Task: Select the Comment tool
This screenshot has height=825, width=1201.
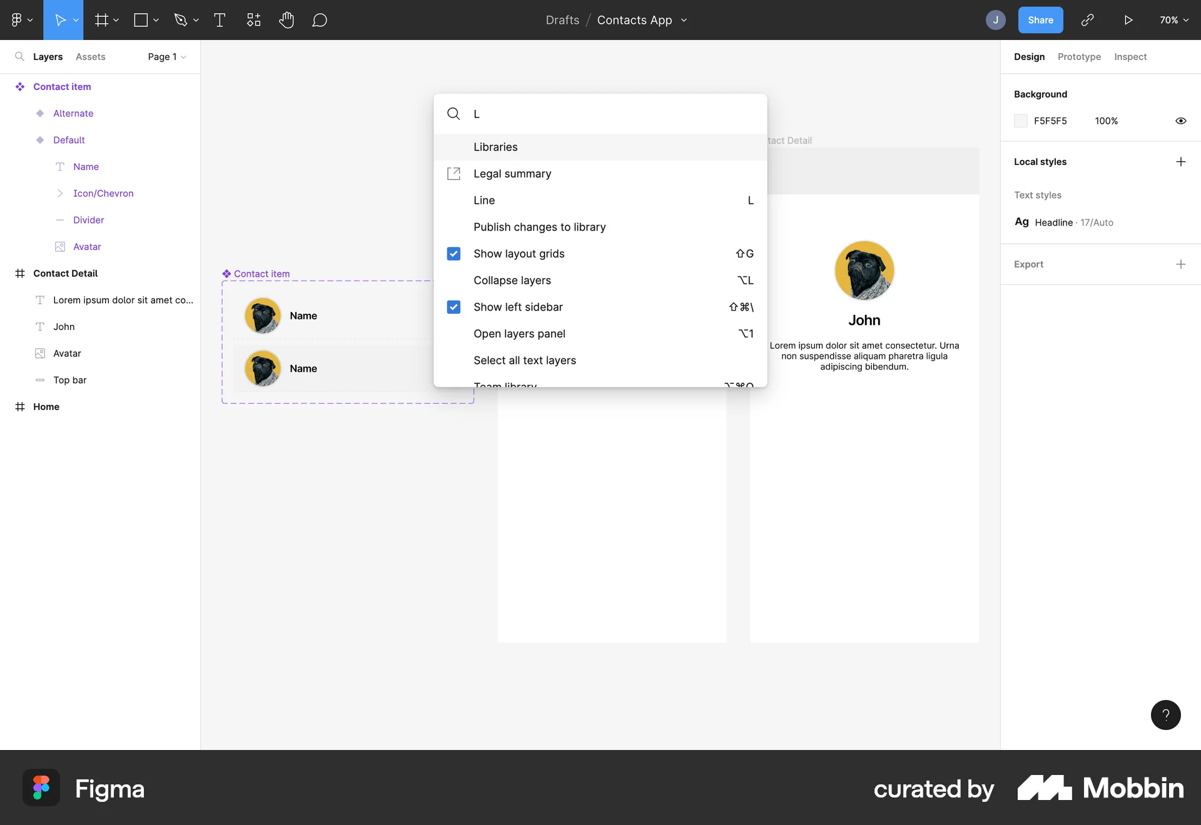Action: coord(320,19)
